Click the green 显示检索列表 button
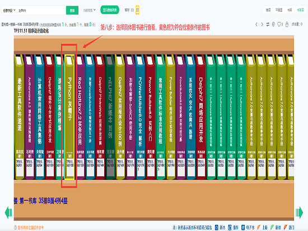Screen dimensions: 308x231 (110, 10)
